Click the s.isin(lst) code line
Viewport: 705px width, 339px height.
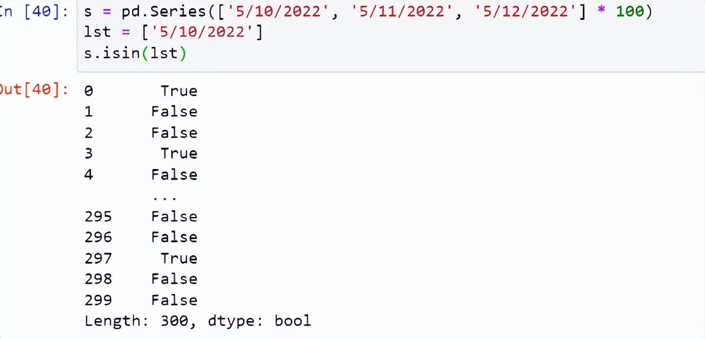coord(135,53)
